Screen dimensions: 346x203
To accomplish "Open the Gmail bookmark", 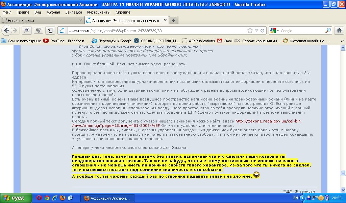I will pyautogui.click(x=225, y=41).
